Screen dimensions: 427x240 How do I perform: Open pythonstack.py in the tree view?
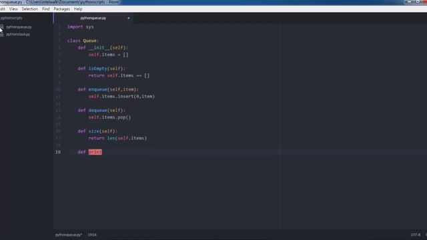pos(18,34)
